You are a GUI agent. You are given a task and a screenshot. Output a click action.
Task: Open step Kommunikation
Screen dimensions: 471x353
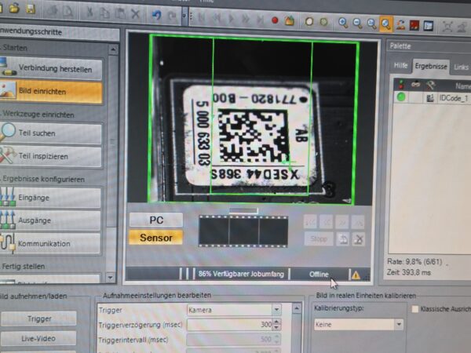point(50,243)
